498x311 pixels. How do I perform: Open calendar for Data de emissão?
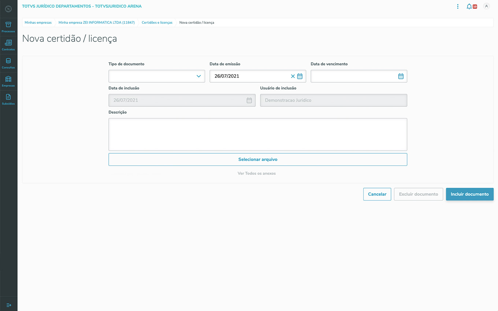point(300,76)
